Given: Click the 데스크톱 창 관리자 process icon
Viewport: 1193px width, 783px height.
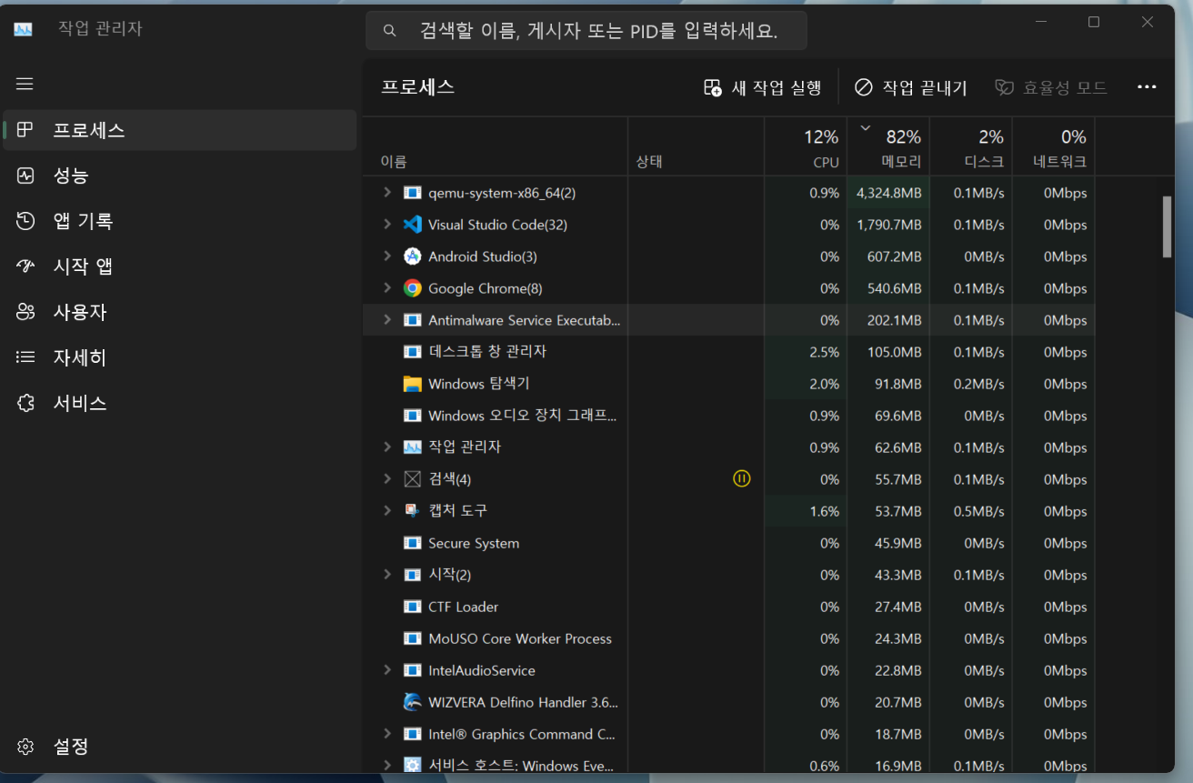Looking at the screenshot, I should click(413, 352).
